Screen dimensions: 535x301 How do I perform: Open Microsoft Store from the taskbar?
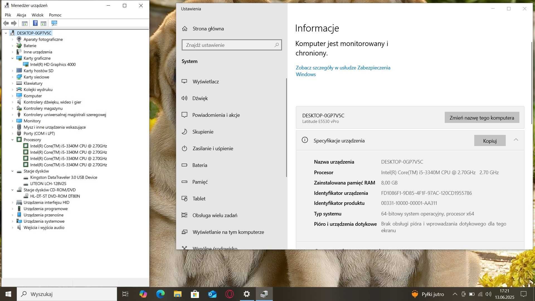(x=195, y=294)
